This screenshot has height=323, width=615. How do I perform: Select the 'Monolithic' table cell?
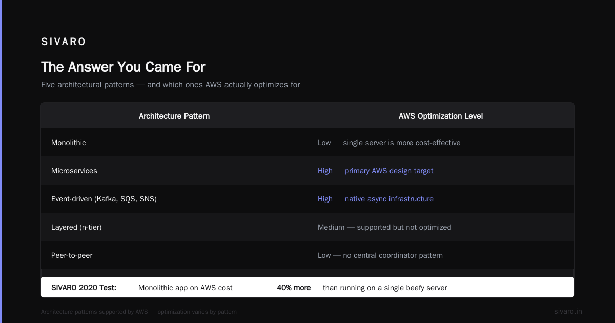click(69, 143)
